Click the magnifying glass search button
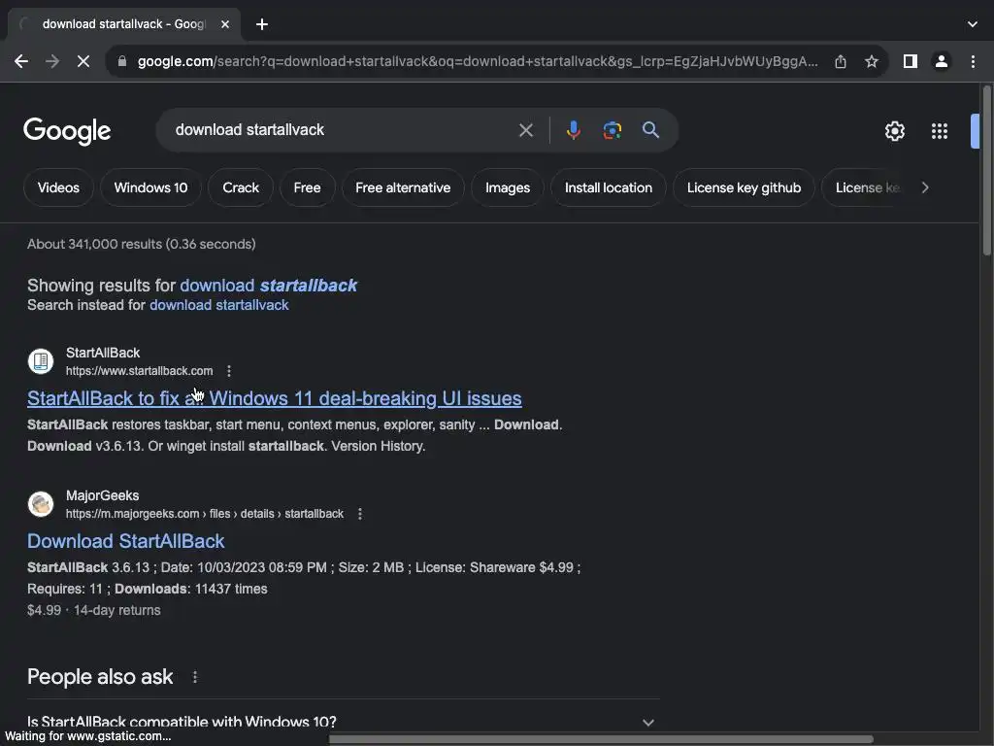Viewport: 994px width, 746px height. tap(650, 130)
